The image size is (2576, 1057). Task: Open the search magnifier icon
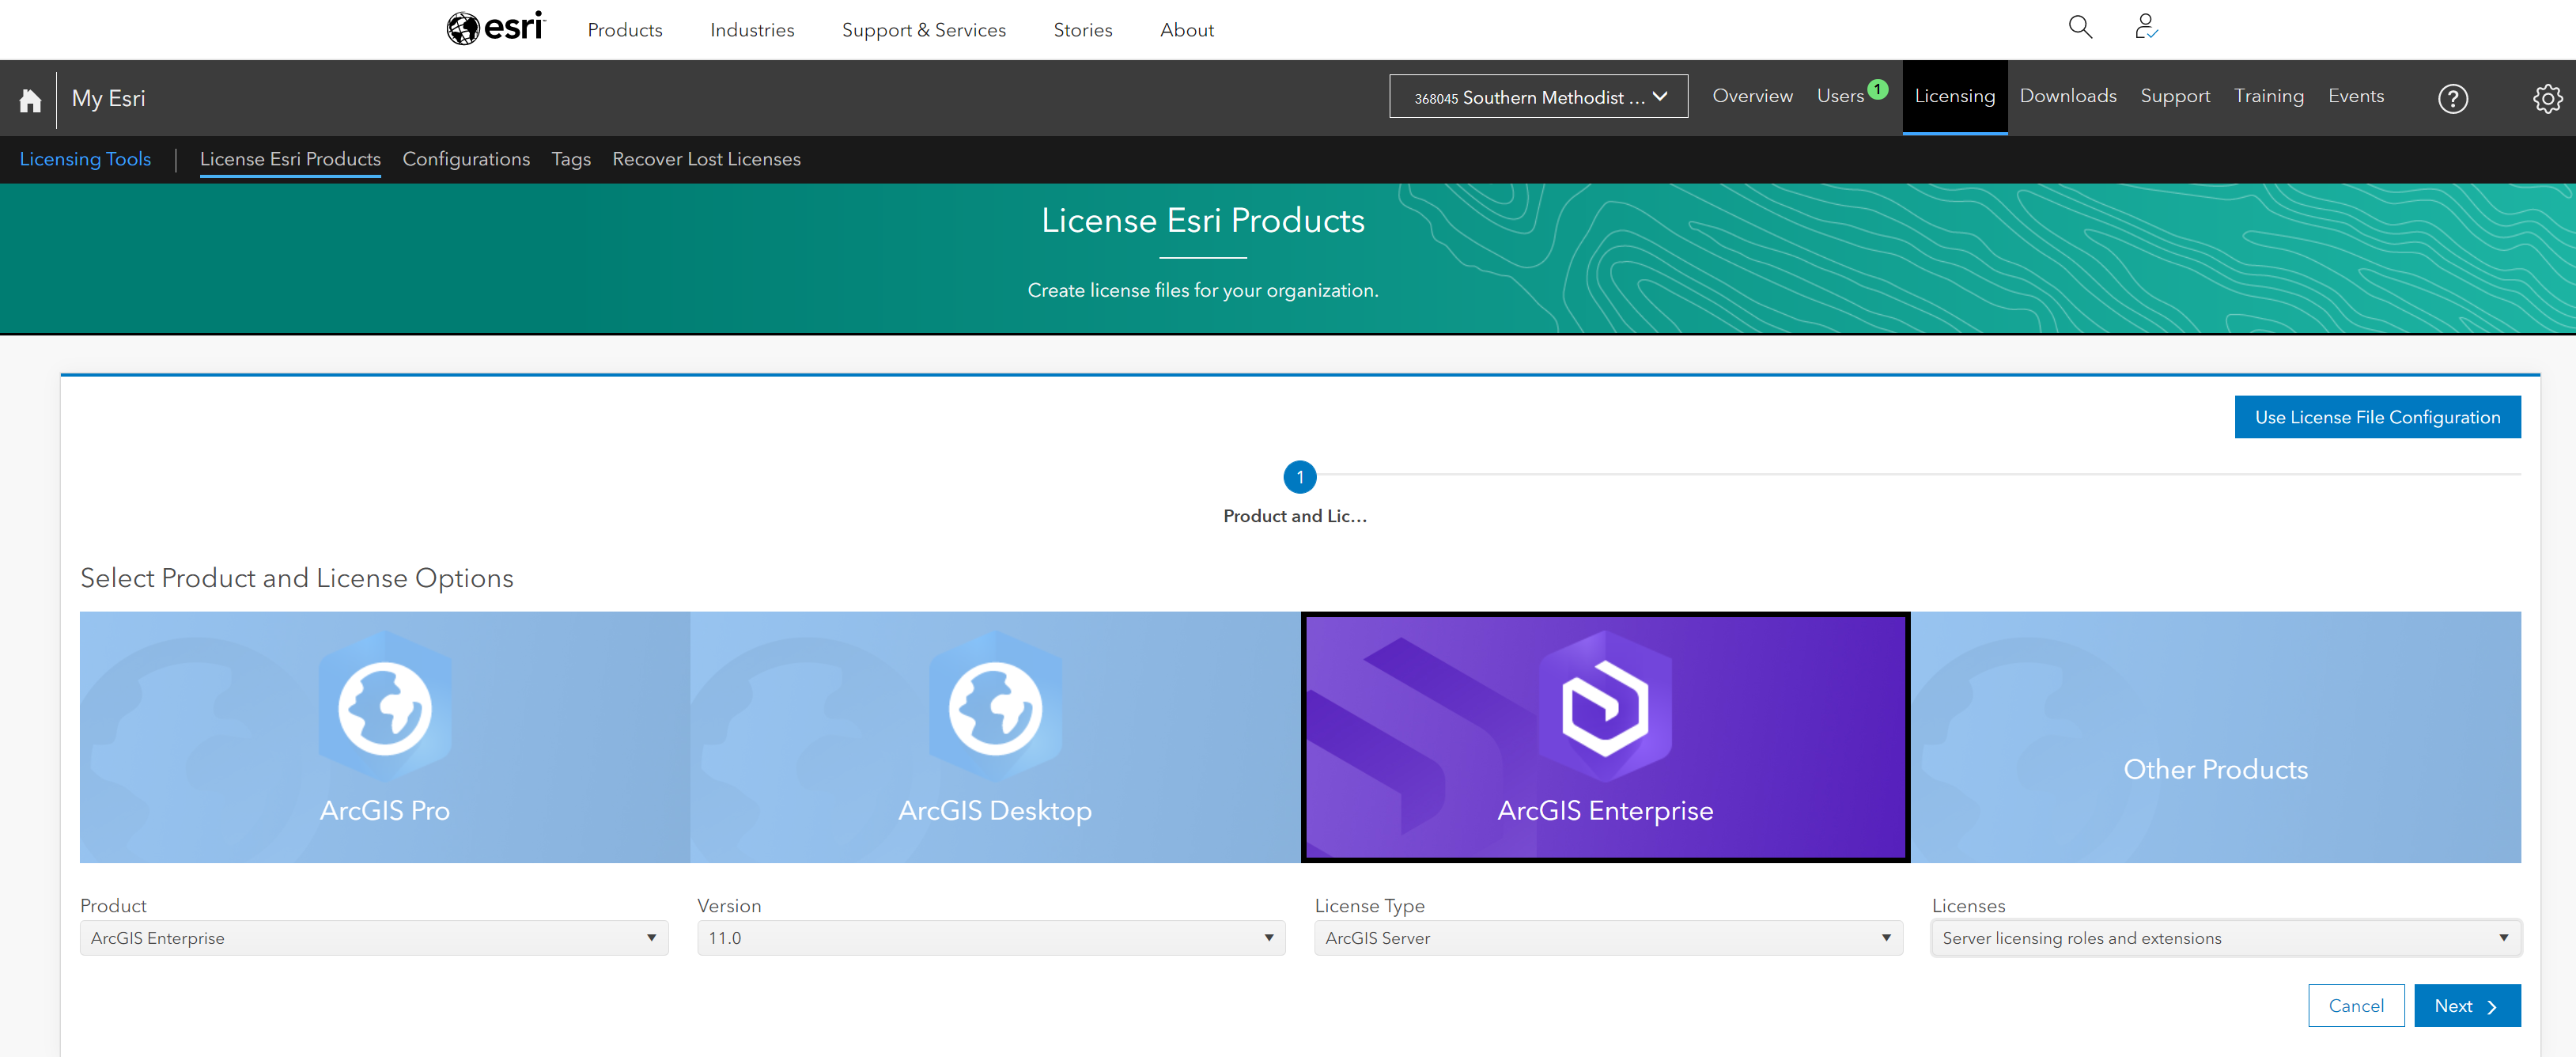pyautogui.click(x=2080, y=27)
